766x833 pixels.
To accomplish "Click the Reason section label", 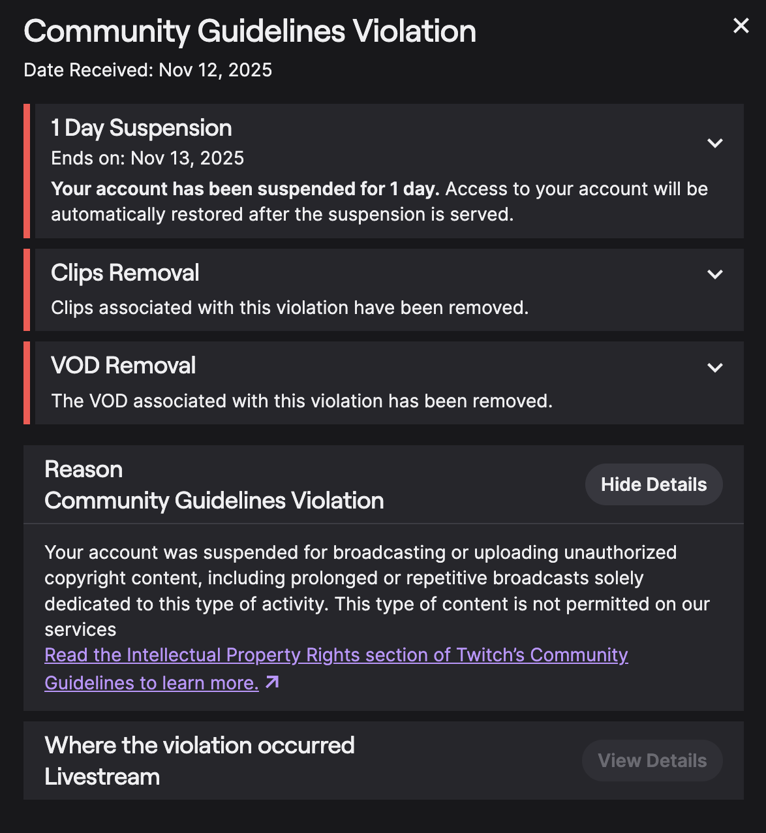I will (x=84, y=469).
